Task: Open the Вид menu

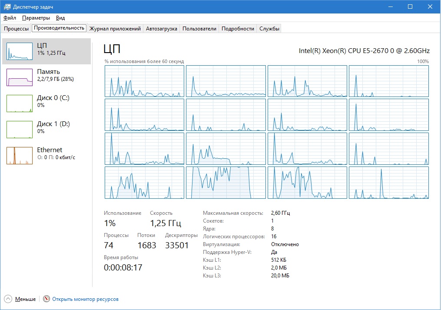Action: click(x=60, y=18)
